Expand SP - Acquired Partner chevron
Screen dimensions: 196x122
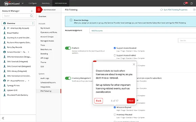[x=28, y=81]
